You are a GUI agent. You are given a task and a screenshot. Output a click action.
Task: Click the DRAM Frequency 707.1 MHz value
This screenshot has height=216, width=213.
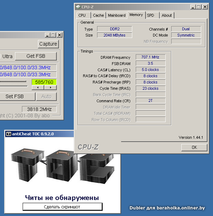pyautogui.click(x=151, y=57)
